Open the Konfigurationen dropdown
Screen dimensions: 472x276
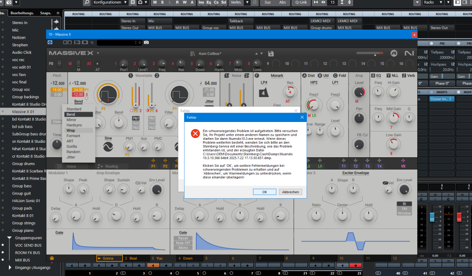tap(110, 2)
